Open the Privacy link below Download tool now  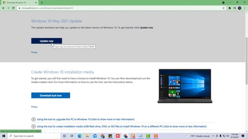(x=34, y=107)
